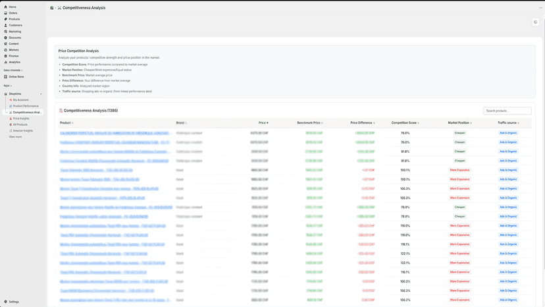Open the Analytics chart icon
The width and height of the screenshot is (545, 307).
[5, 62]
